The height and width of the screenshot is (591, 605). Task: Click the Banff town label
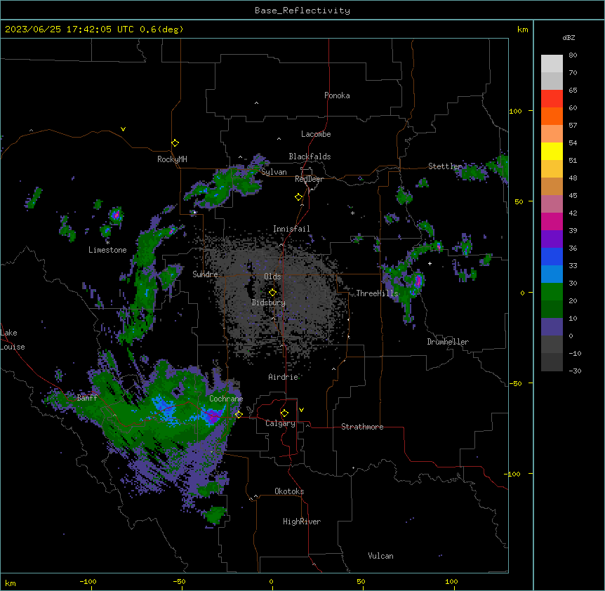click(87, 398)
